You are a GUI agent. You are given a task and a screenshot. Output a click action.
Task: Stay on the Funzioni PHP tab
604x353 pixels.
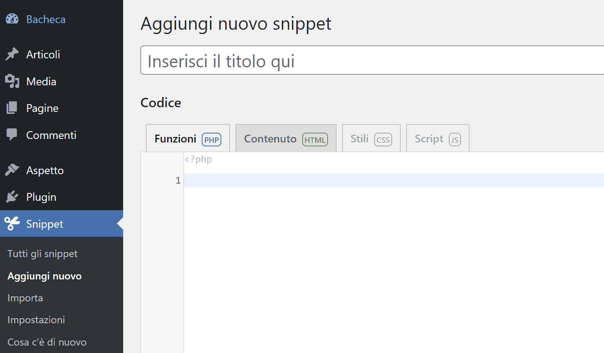187,138
